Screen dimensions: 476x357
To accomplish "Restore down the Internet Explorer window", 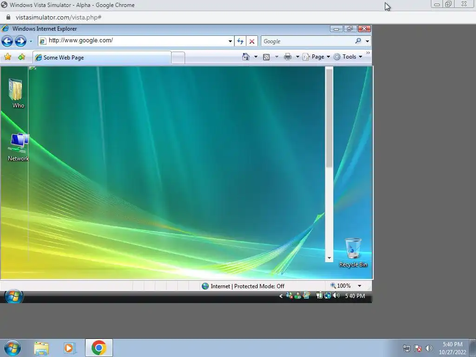I will (x=350, y=29).
